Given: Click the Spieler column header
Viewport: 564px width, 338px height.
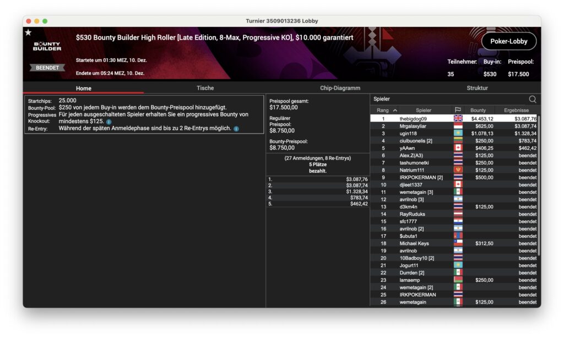Looking at the screenshot, I should click(x=424, y=110).
